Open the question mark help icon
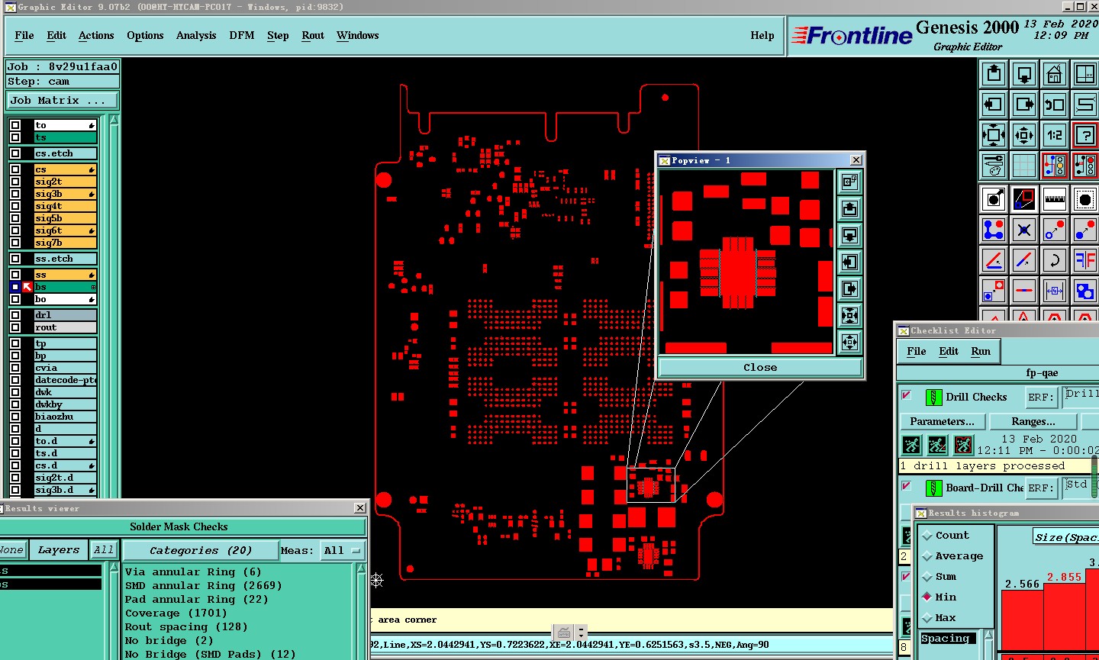This screenshot has width=1099, height=660. 1085,135
